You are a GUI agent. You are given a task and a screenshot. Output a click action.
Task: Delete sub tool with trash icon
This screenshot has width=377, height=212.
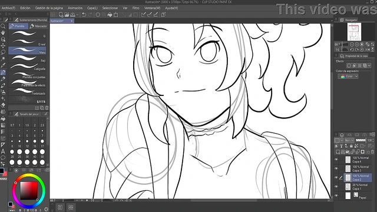[x=47, y=108]
